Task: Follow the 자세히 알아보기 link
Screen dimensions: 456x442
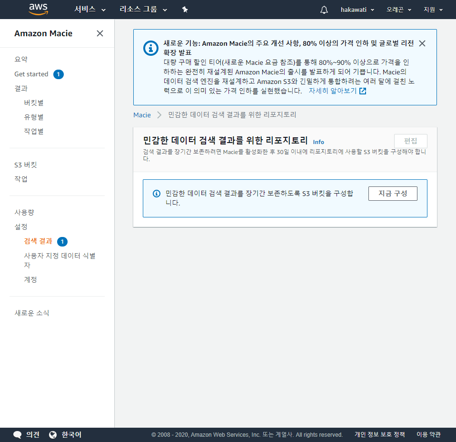Action: coord(332,91)
